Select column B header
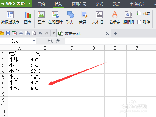 (x=46, y=48)
